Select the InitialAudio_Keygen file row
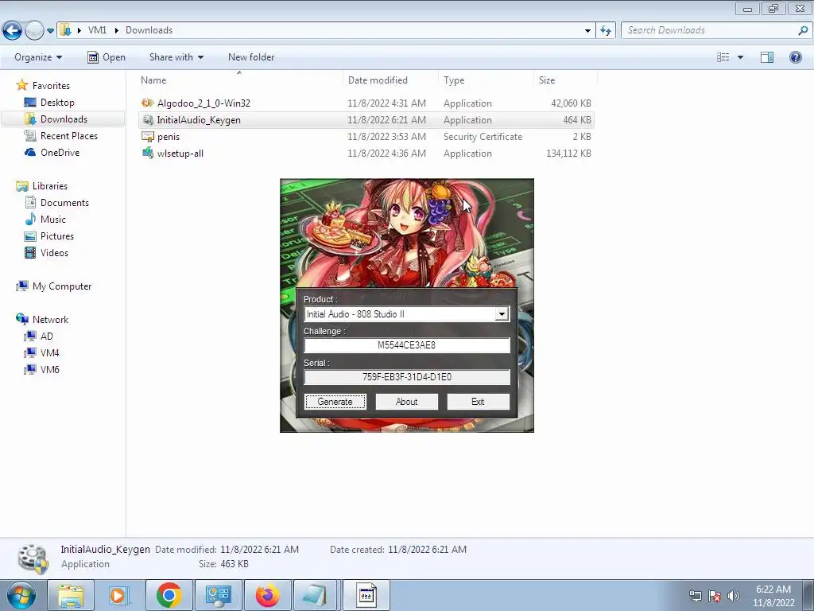The width and height of the screenshot is (814, 611). [x=366, y=120]
